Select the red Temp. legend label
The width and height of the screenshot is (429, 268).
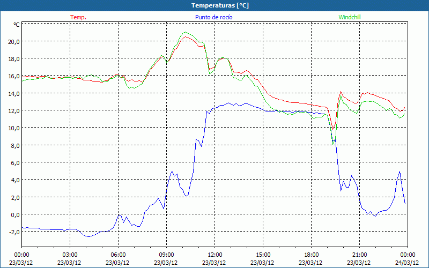(78, 17)
